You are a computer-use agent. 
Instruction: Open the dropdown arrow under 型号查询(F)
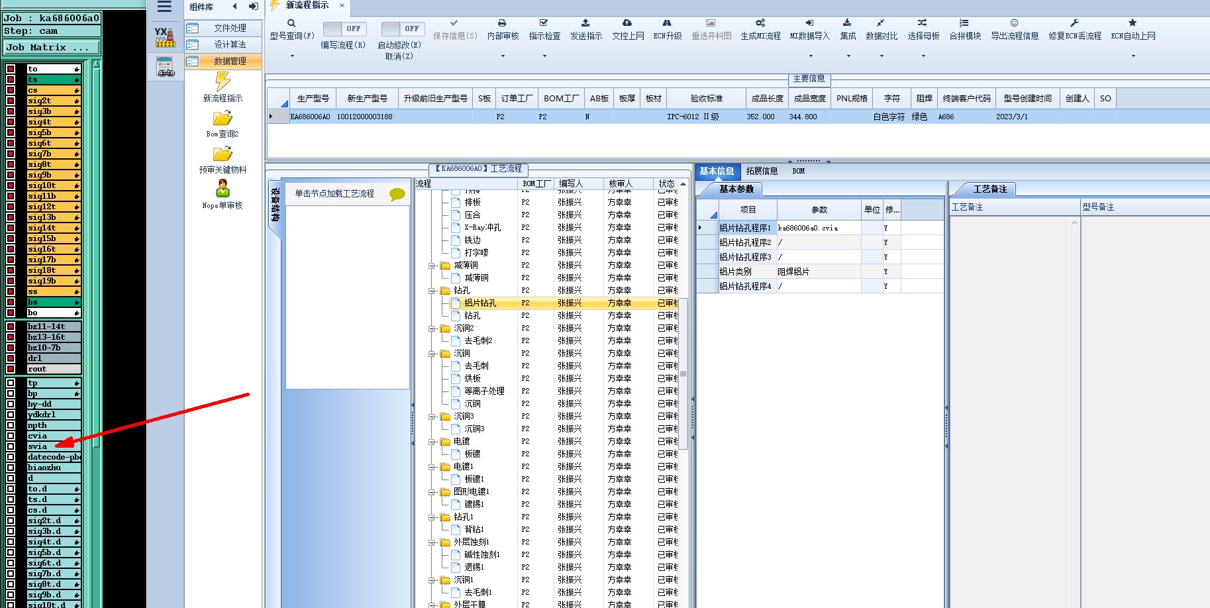click(291, 56)
